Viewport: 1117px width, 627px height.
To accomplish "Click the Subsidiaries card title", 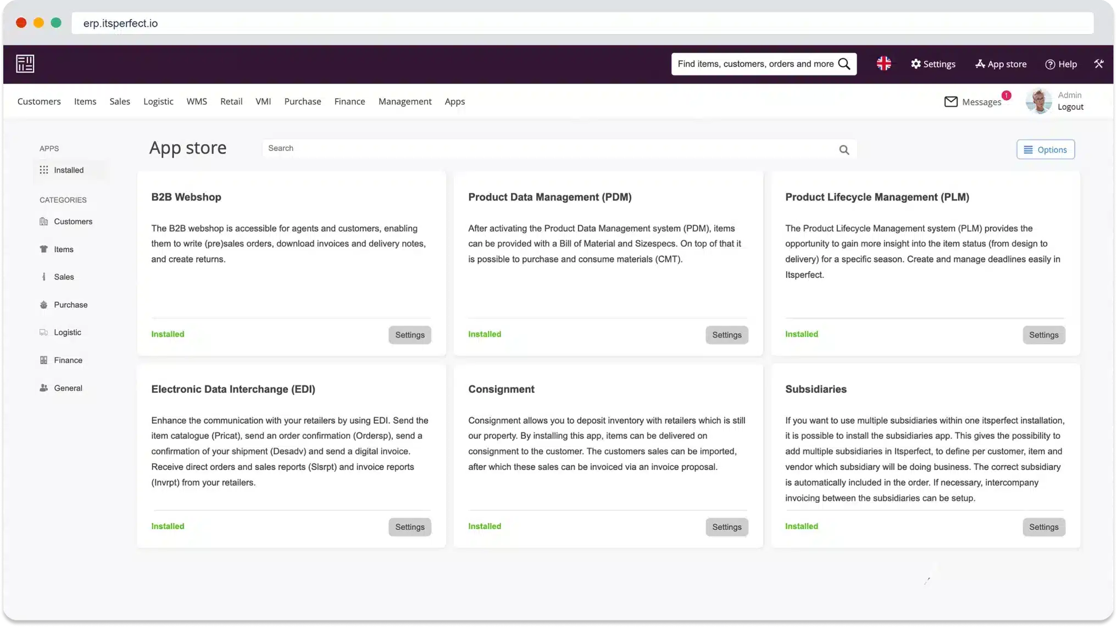I will 815,389.
